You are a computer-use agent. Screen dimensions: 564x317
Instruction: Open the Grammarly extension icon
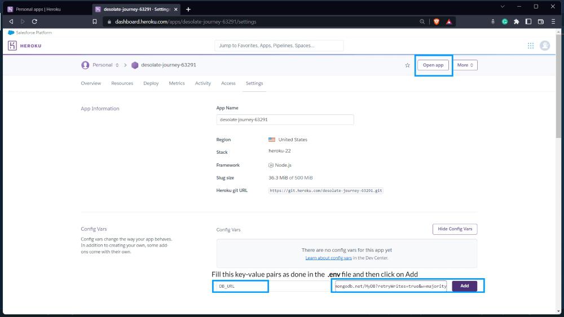click(505, 21)
